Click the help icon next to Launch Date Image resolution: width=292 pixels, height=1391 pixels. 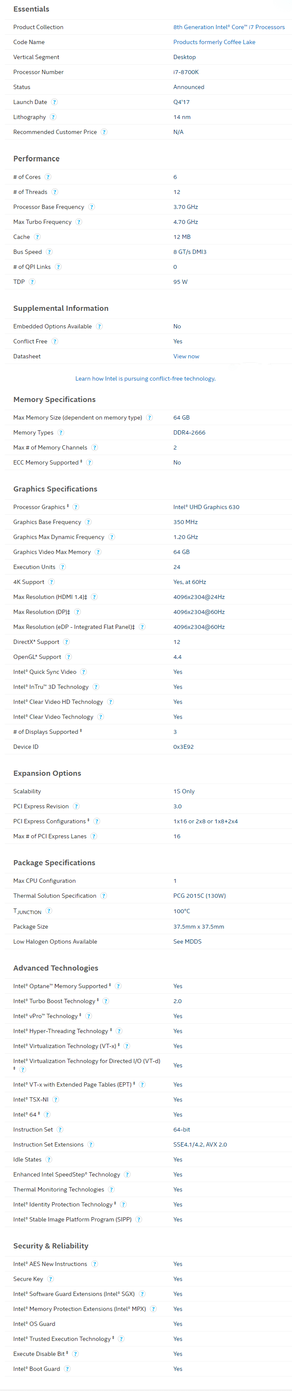point(54,102)
